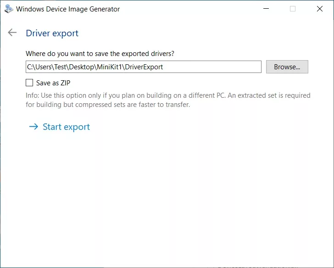Close the Windows Device Image Generator window
The width and height of the screenshot is (334, 268).
(x=319, y=9)
